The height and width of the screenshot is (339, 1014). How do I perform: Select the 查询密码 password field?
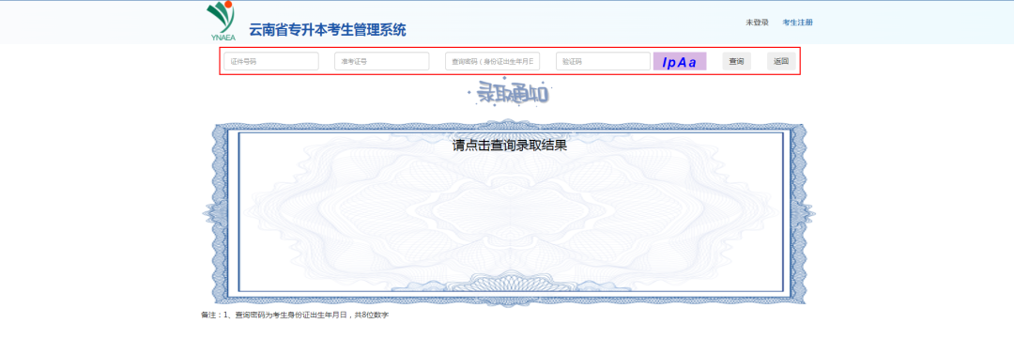point(492,61)
